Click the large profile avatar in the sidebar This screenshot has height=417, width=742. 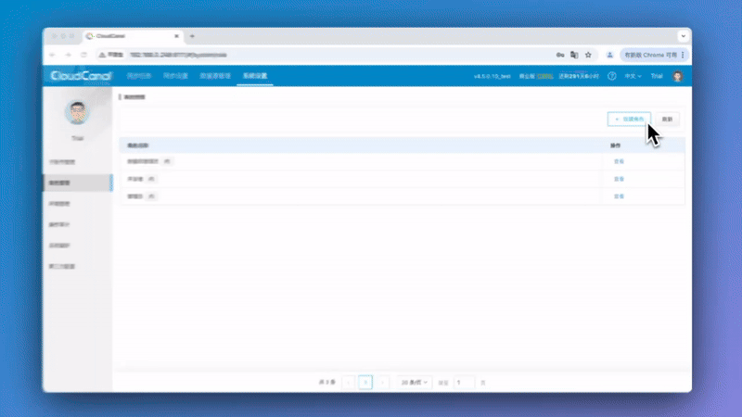(x=77, y=112)
